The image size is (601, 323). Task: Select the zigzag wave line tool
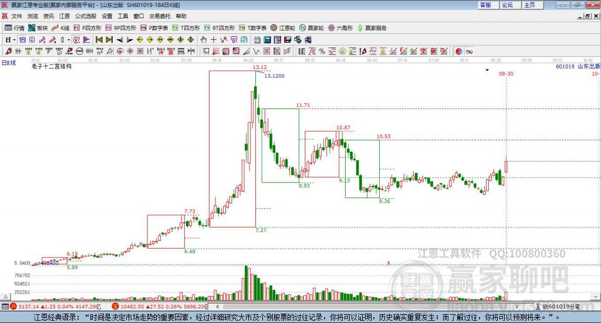256,51
